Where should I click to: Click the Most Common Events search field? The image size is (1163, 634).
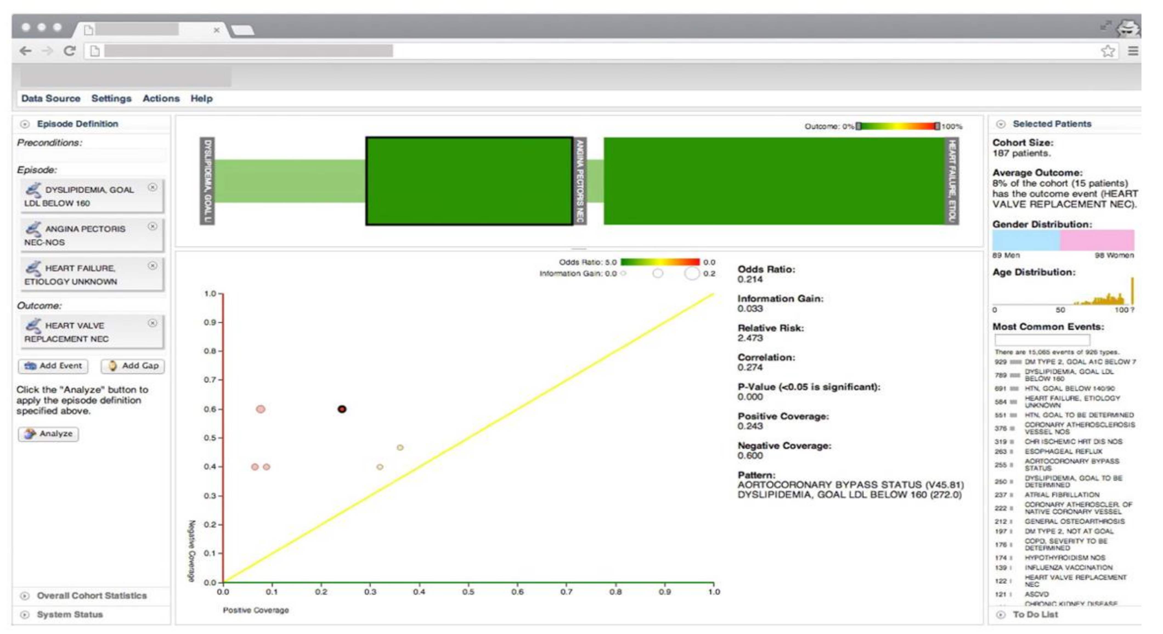[x=1042, y=340]
